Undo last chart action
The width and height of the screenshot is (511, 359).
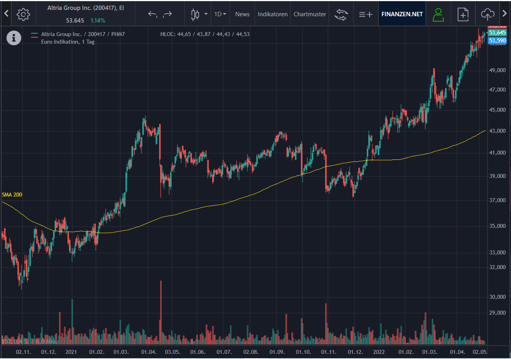tap(153, 14)
